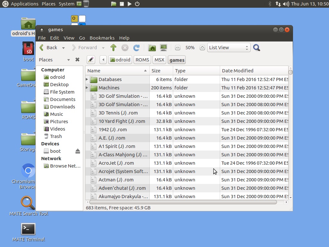
Task: Toggle the odroid path bar button
Action: click(x=120, y=60)
